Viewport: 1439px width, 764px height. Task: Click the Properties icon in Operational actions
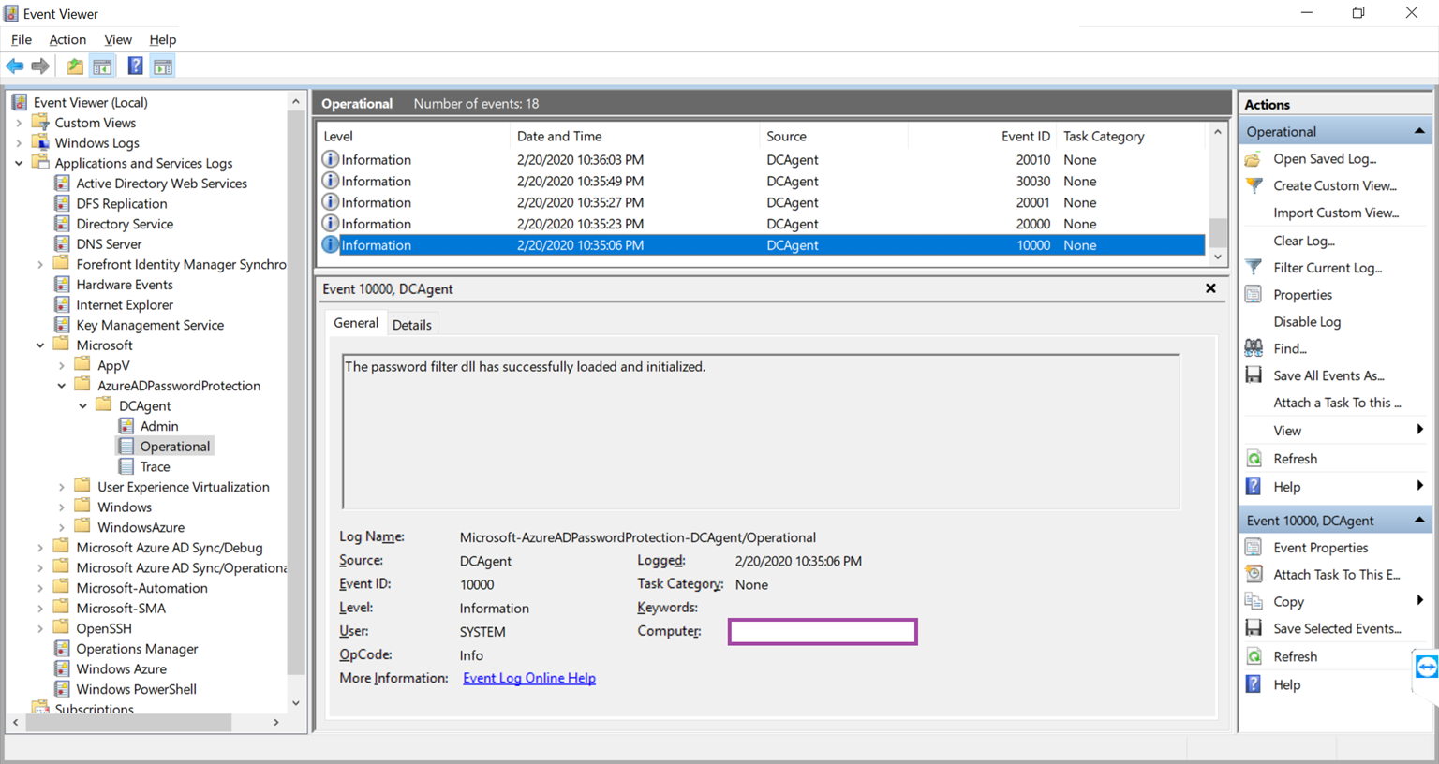[1254, 295]
